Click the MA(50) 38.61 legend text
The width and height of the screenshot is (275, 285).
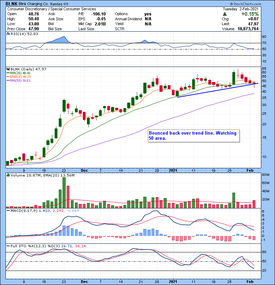[20, 81]
